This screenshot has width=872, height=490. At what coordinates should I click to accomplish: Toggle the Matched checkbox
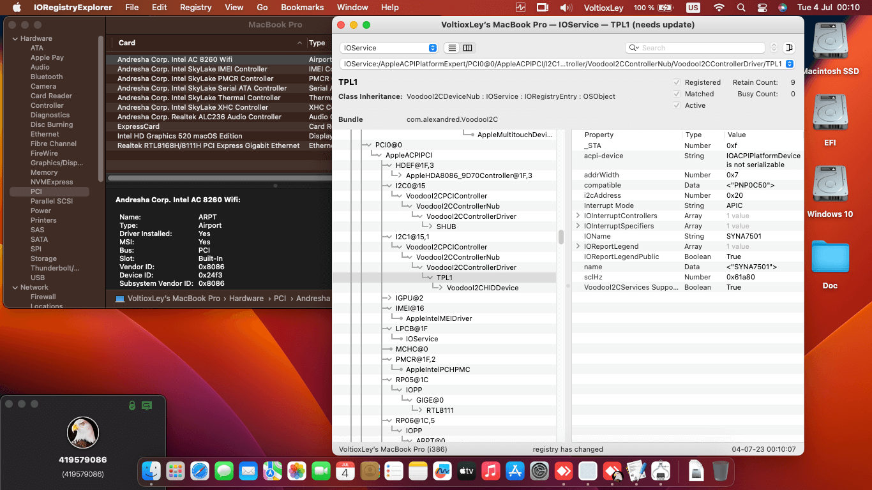[677, 94]
